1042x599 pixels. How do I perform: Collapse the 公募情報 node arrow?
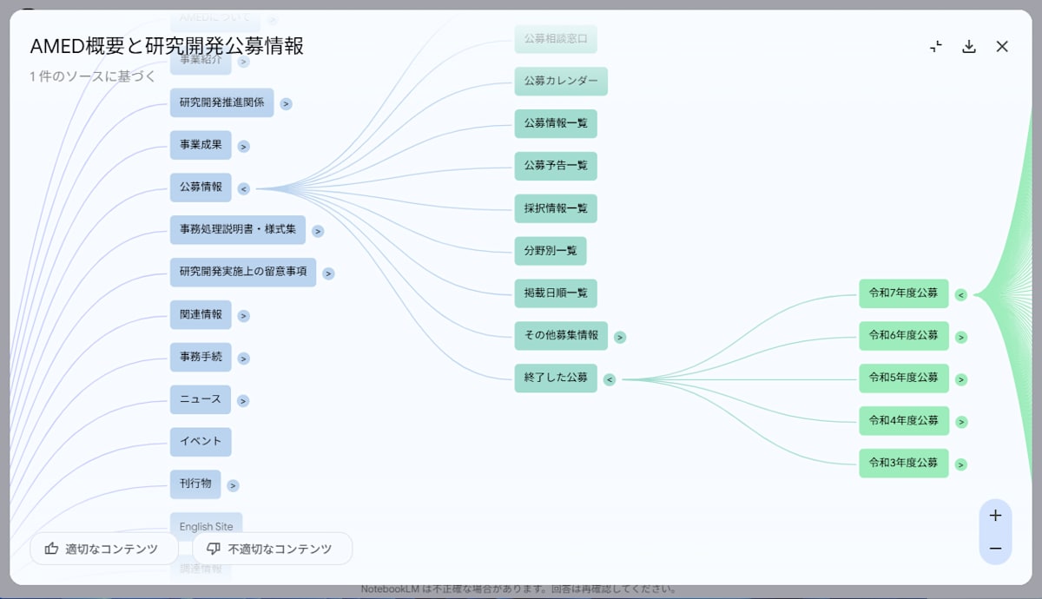coord(243,188)
